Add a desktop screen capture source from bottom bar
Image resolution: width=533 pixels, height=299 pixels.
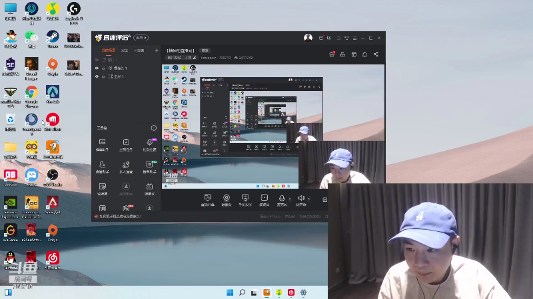pyautogui.click(x=208, y=200)
